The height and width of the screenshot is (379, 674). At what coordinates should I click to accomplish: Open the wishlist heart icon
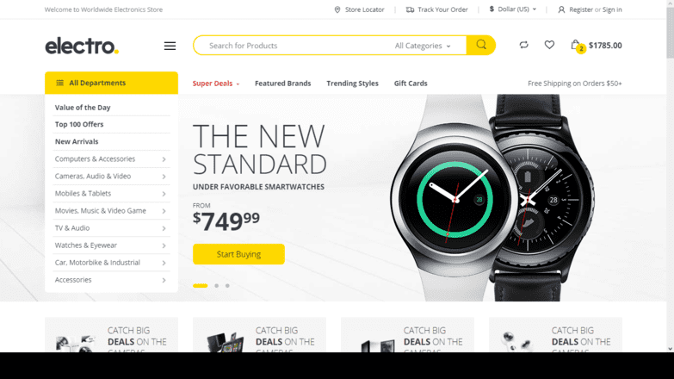[549, 45]
